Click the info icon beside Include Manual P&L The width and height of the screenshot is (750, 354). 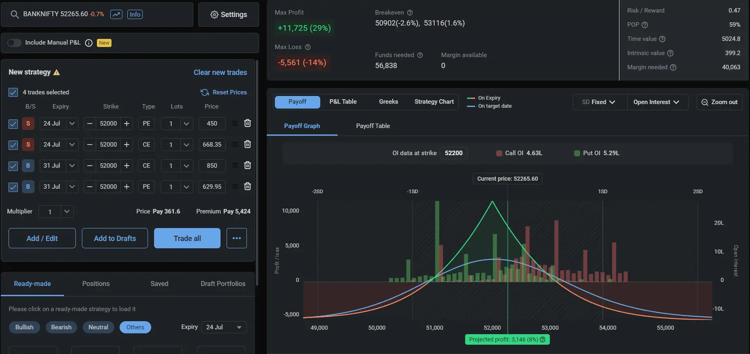[x=89, y=43]
